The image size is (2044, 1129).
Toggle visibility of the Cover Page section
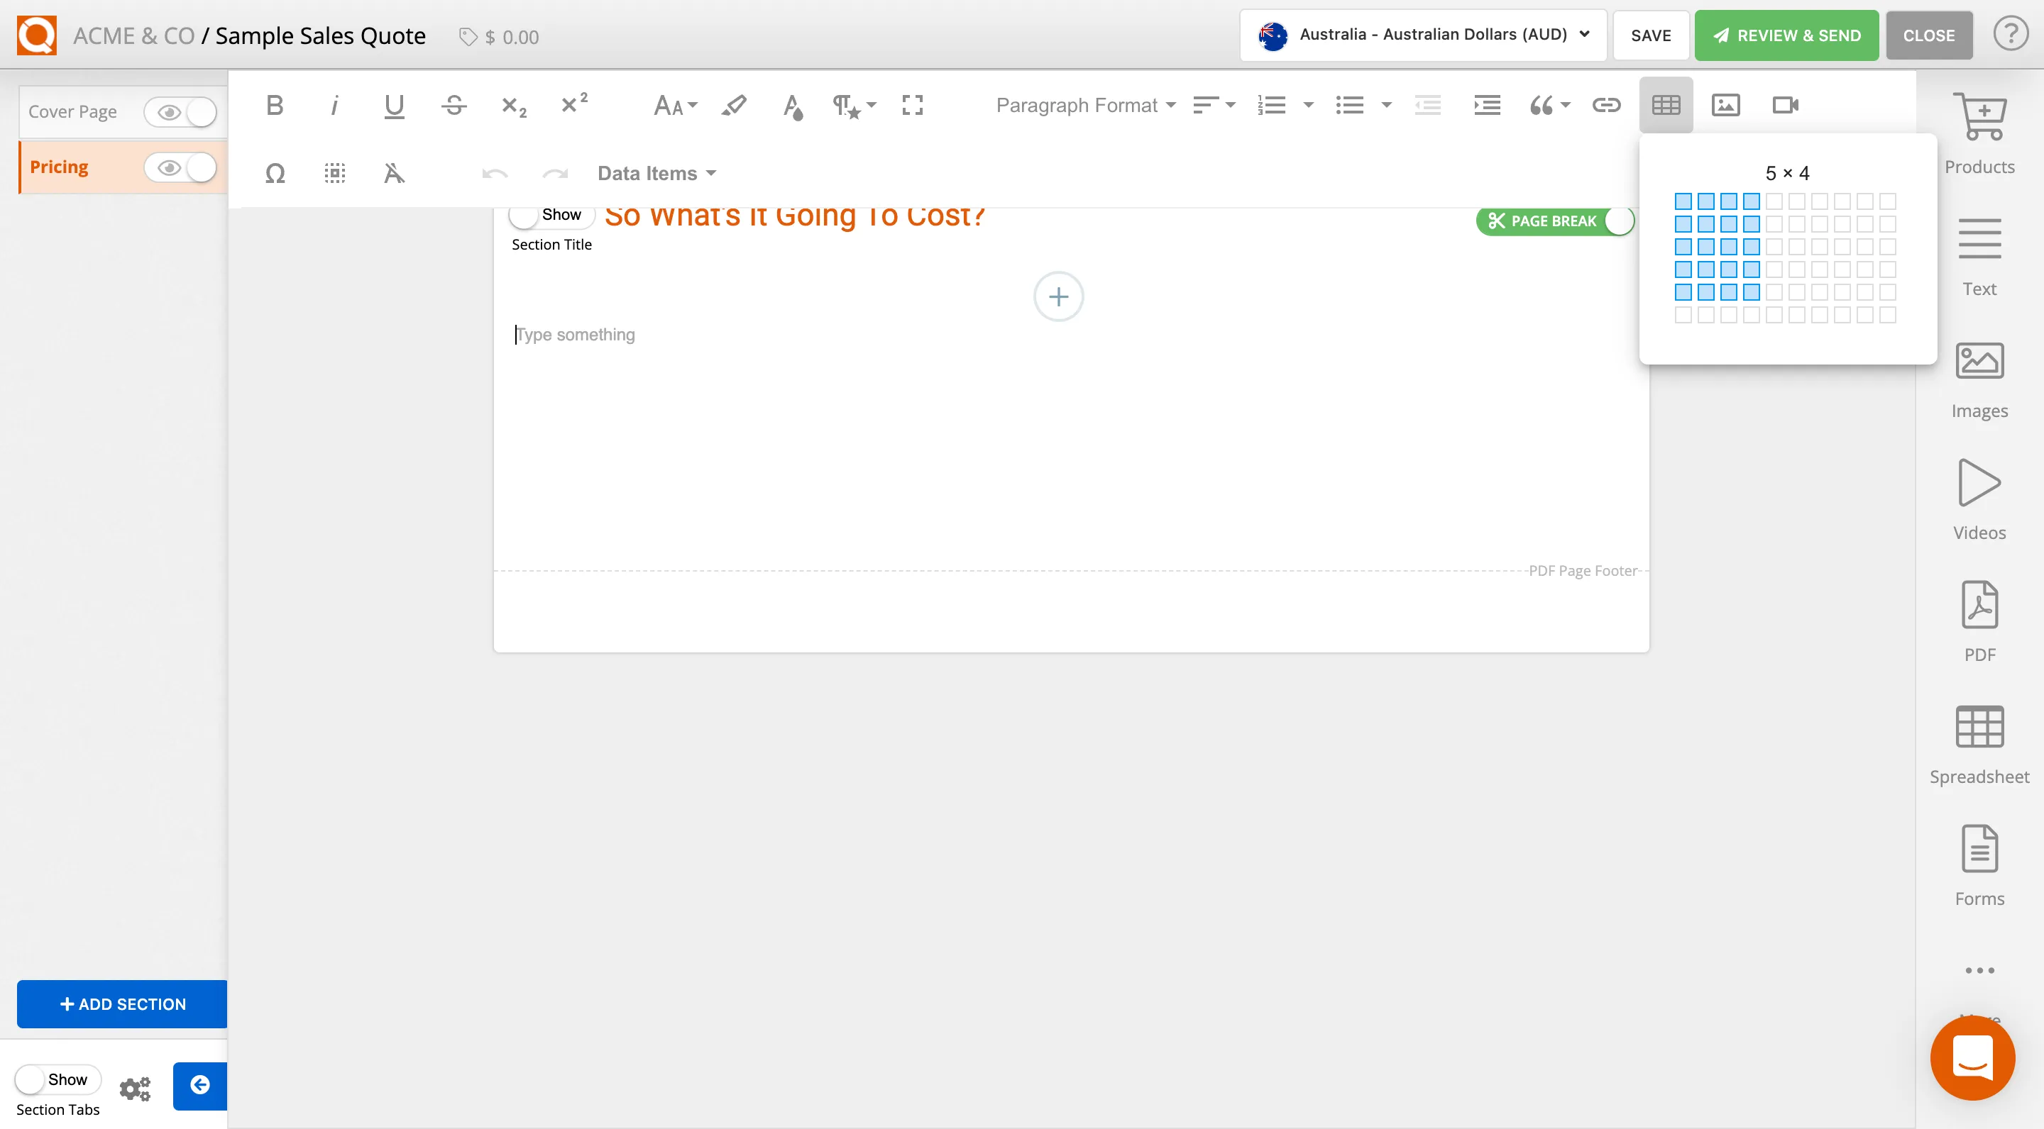pos(181,112)
